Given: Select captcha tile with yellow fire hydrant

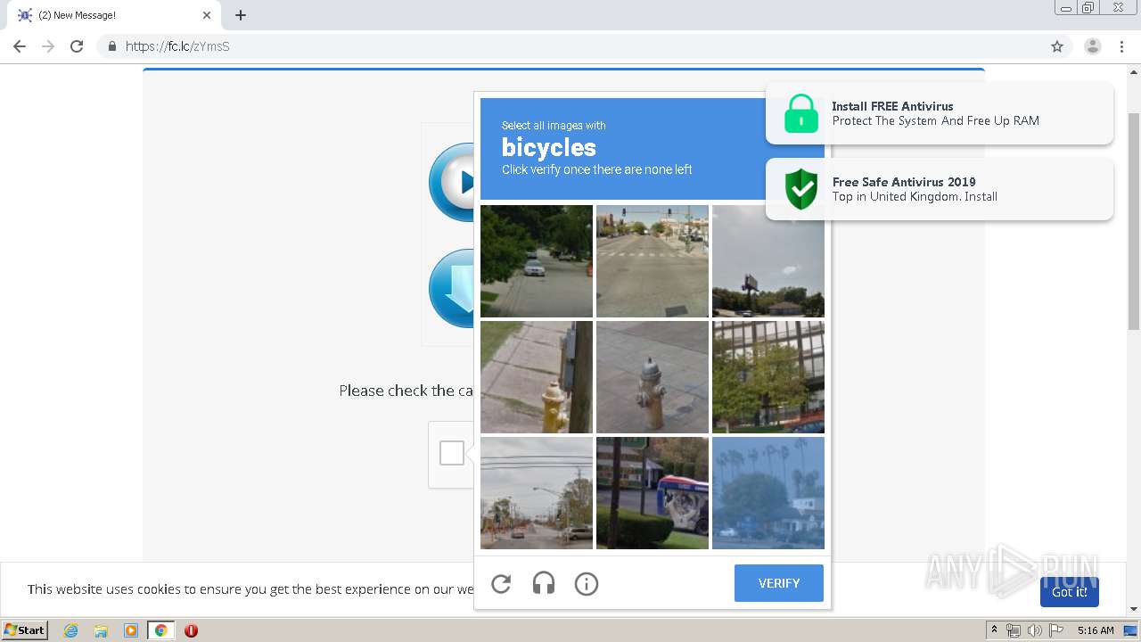Looking at the screenshot, I should click(x=537, y=377).
